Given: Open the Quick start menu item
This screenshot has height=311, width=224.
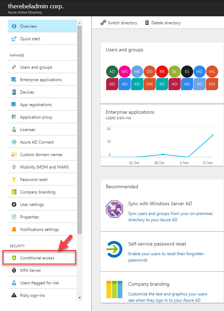Looking at the screenshot, I should [x=42, y=38].
